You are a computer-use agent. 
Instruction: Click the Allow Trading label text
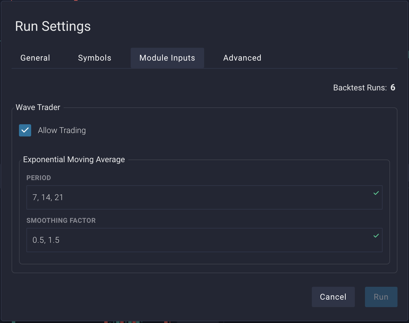pos(62,130)
